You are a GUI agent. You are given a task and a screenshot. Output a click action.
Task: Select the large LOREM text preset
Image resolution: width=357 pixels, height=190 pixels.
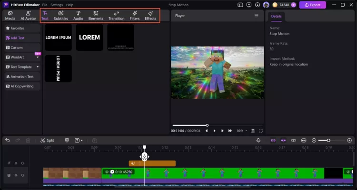point(89,38)
